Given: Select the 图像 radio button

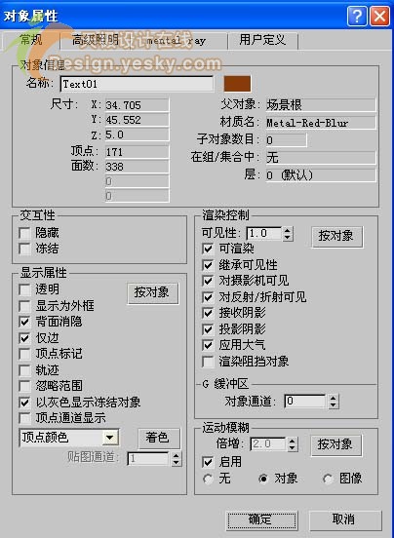Looking at the screenshot, I should [x=328, y=479].
